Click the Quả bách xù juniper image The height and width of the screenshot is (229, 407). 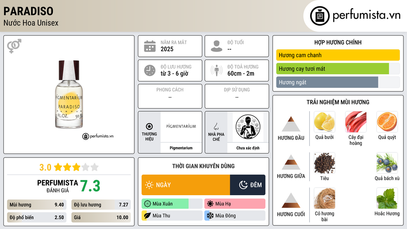tap(387, 163)
